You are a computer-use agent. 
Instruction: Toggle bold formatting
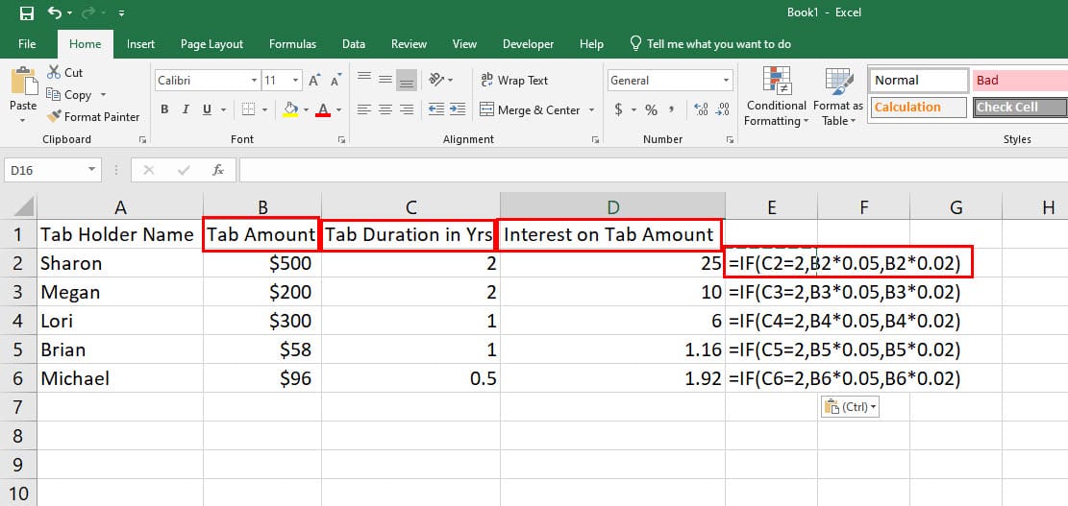click(164, 109)
